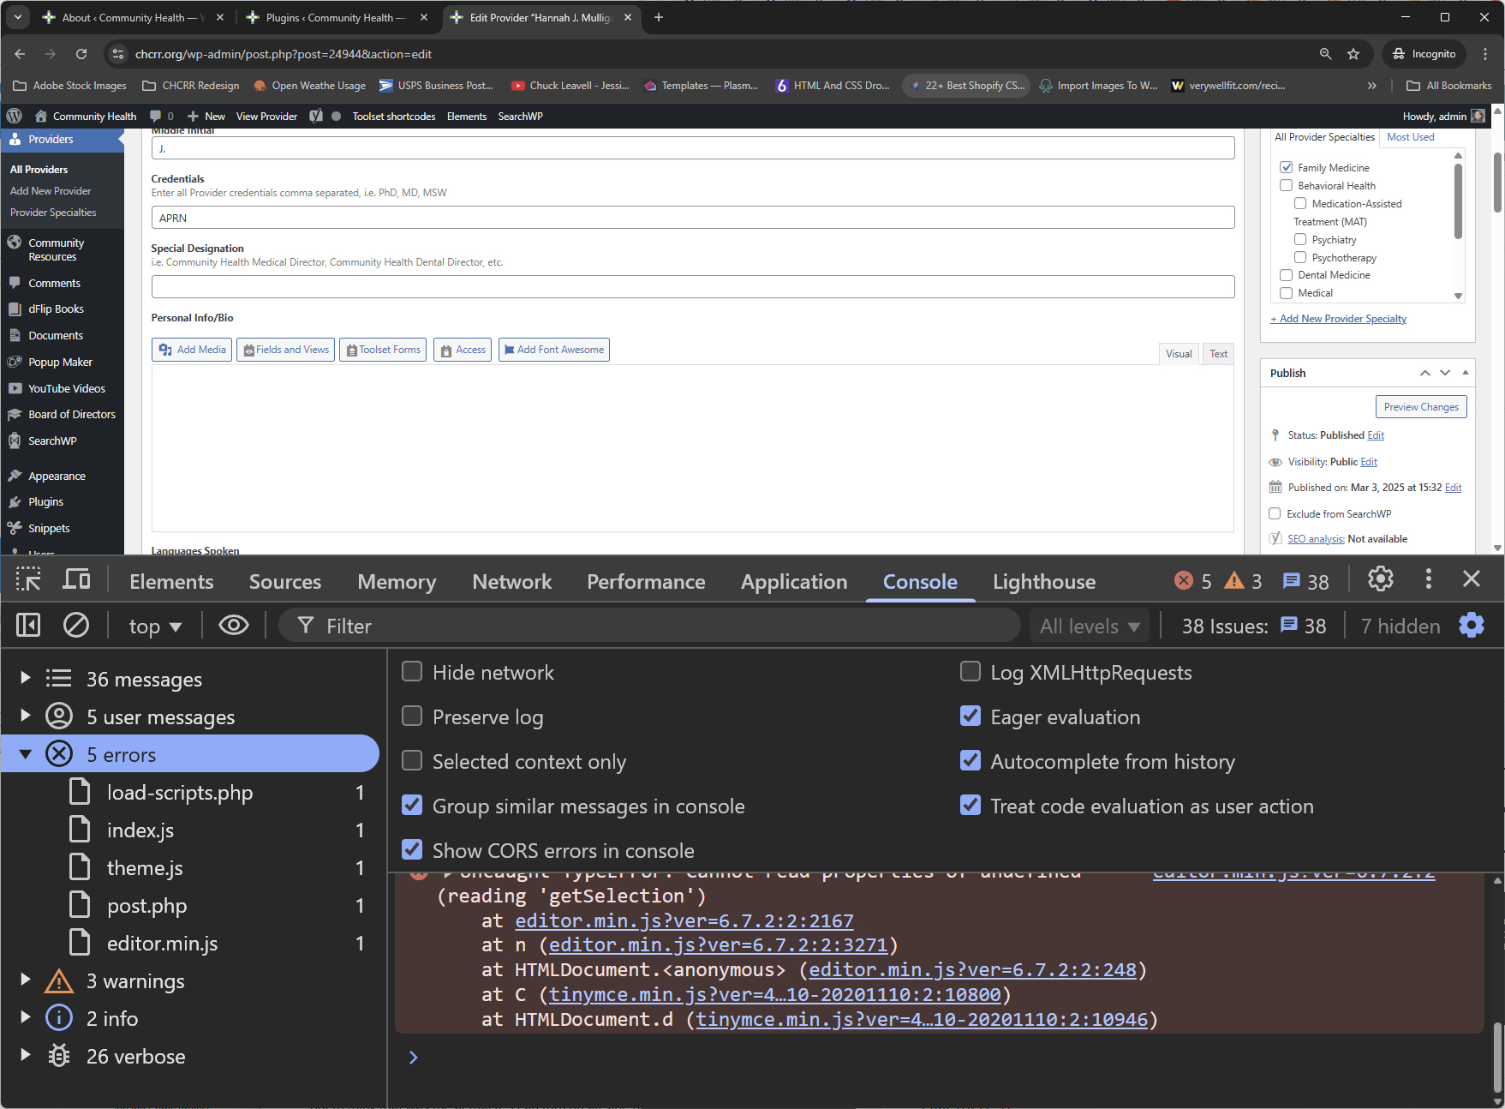Click the WordPress logo in admin bar
The image size is (1505, 1109).
[x=15, y=116]
